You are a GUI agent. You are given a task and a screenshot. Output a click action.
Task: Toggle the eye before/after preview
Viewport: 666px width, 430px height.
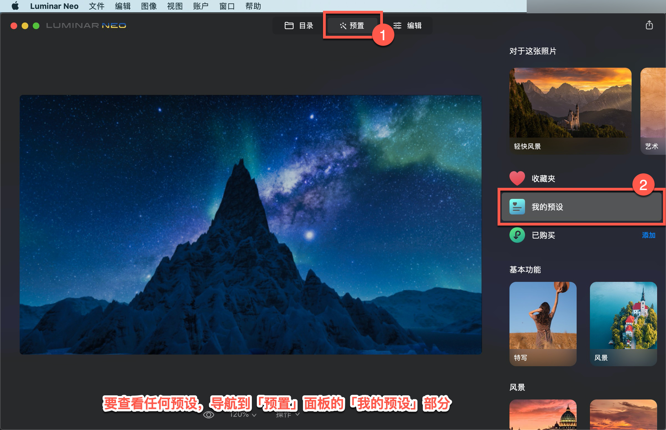[209, 415]
